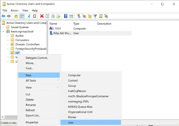
Task: Click the Saved Queries folder icon
Action: 8,27
